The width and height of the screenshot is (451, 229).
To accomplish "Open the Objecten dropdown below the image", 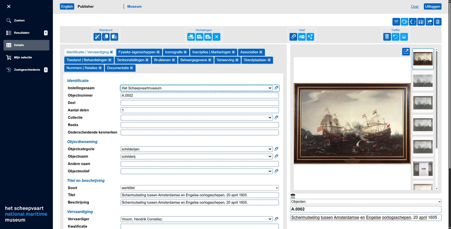I will pos(365,202).
